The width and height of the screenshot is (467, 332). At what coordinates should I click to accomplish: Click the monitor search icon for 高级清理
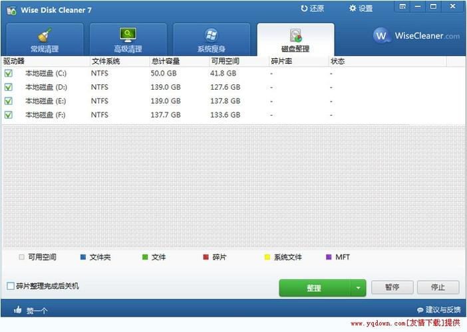[128, 35]
